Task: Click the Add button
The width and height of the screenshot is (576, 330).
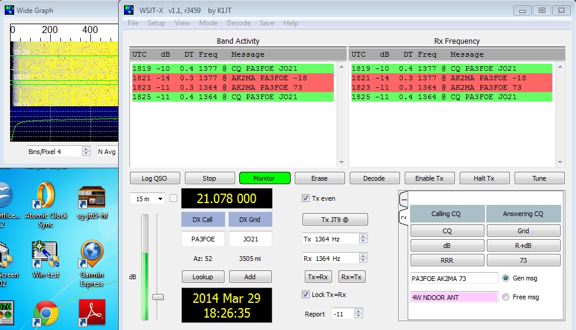Action: pos(250,277)
